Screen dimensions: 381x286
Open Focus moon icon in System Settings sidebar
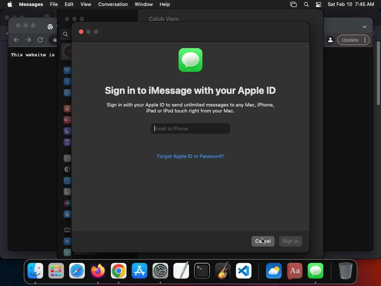point(67,131)
